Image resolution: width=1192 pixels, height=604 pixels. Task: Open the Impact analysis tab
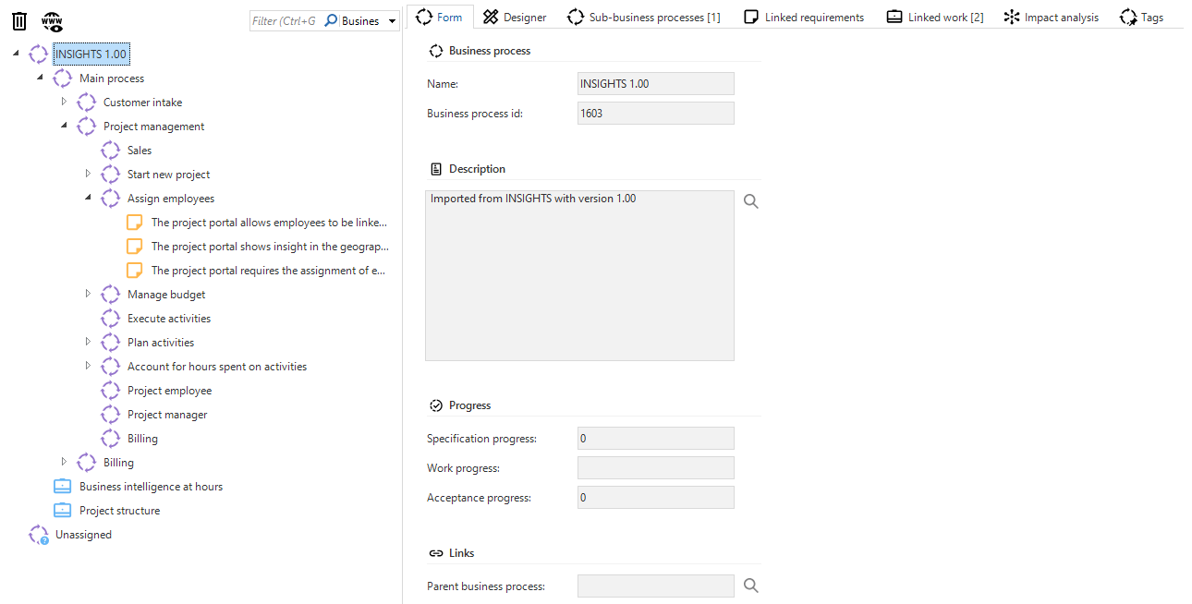1051,17
